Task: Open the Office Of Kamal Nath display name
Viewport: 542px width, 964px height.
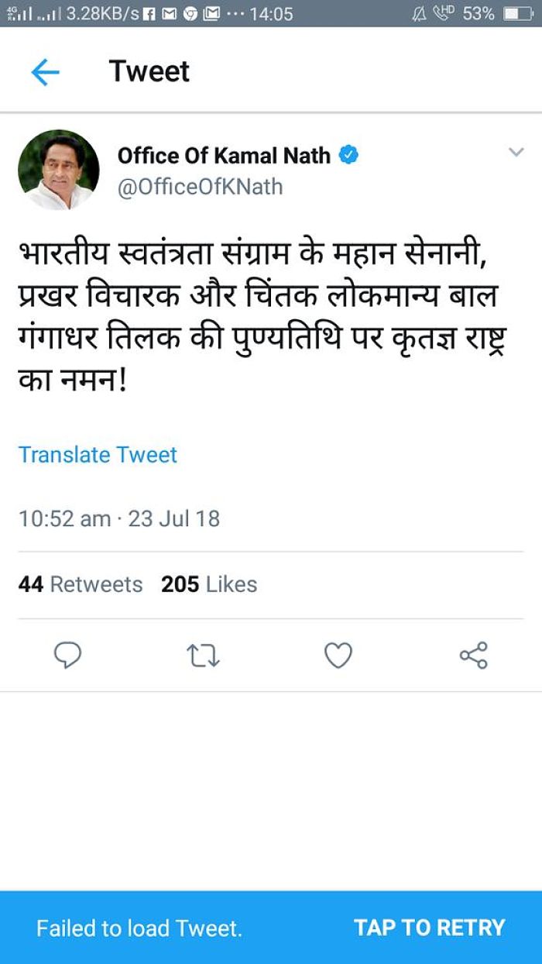Action: pyautogui.click(x=224, y=155)
